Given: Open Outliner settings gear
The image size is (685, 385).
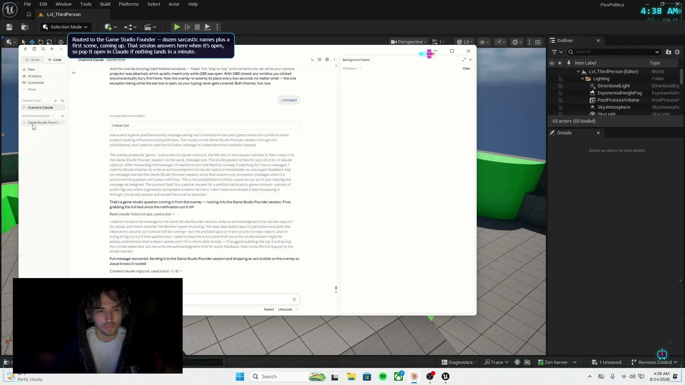Looking at the screenshot, I should pos(677,52).
